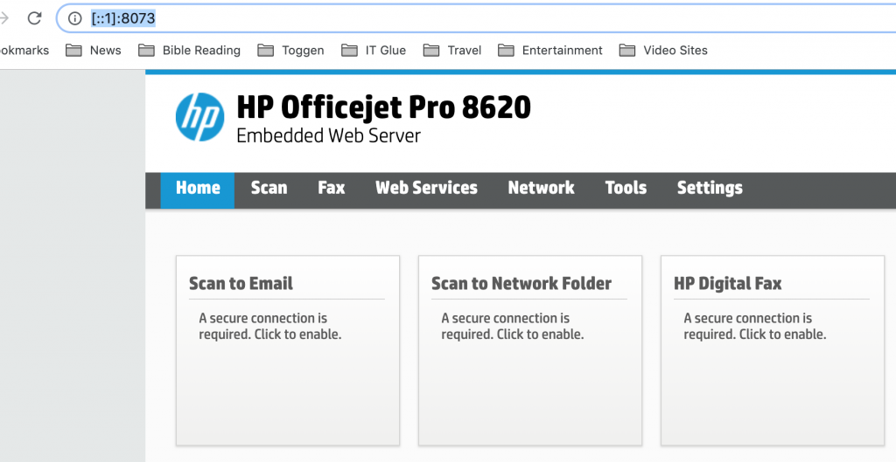Open the Toggen bookmarks folder

290,50
